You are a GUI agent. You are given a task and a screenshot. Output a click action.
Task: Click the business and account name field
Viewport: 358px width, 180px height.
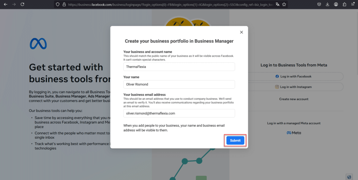pyautogui.click(x=179, y=67)
